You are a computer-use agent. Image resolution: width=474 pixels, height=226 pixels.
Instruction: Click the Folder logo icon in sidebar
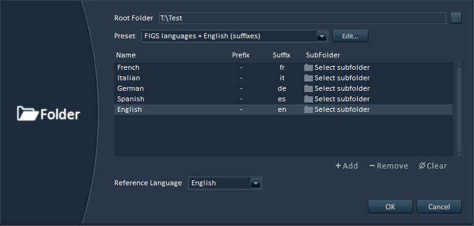(x=28, y=114)
